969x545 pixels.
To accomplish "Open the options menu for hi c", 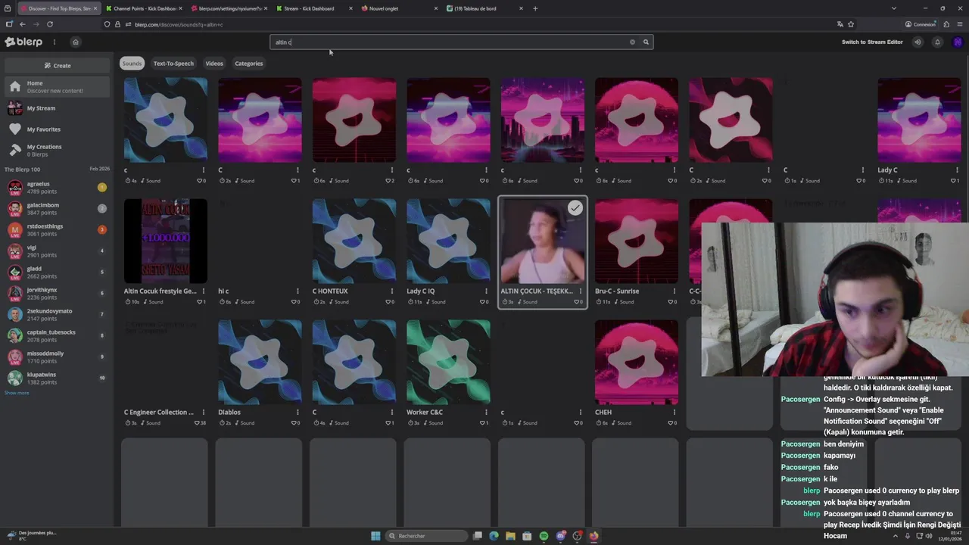I will point(298,291).
